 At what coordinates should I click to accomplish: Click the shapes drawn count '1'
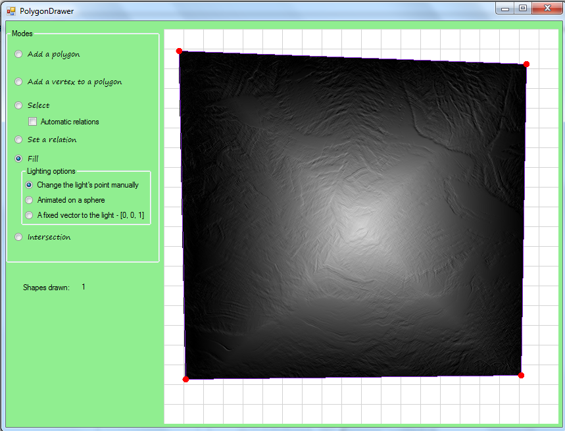pyautogui.click(x=84, y=287)
